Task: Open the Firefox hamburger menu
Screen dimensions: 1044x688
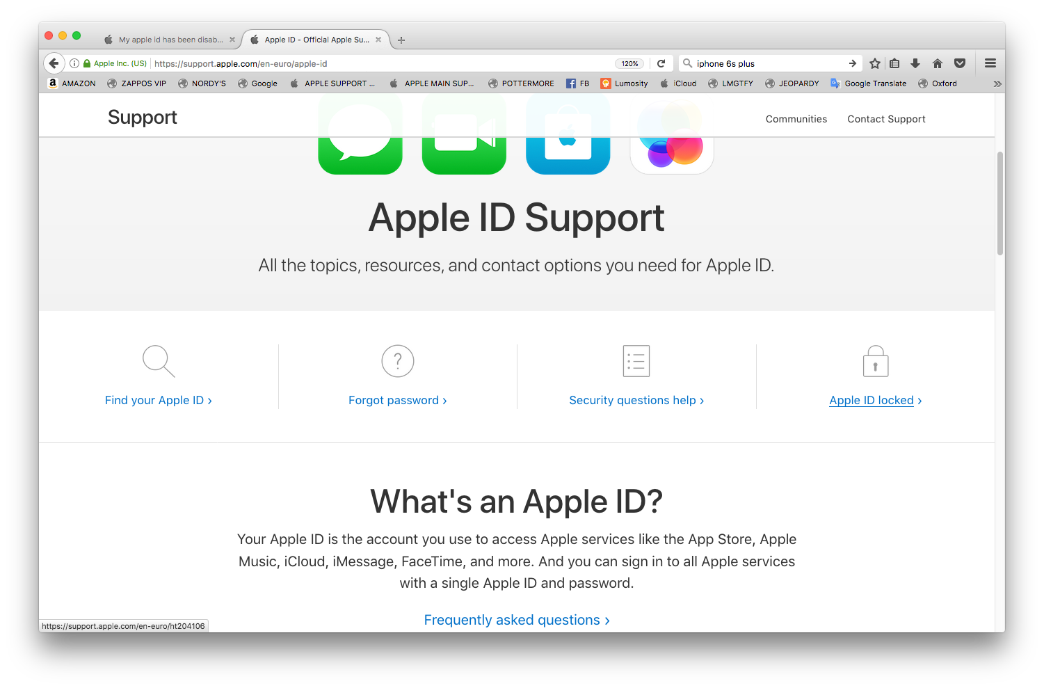Action: [990, 63]
